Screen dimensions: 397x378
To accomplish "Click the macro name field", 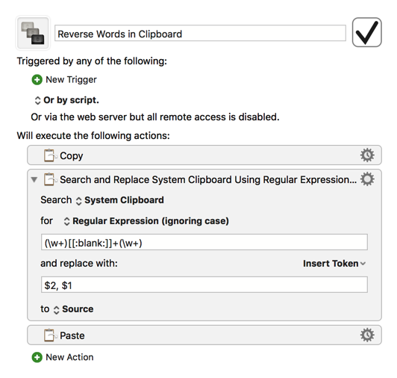I will 200,33.
